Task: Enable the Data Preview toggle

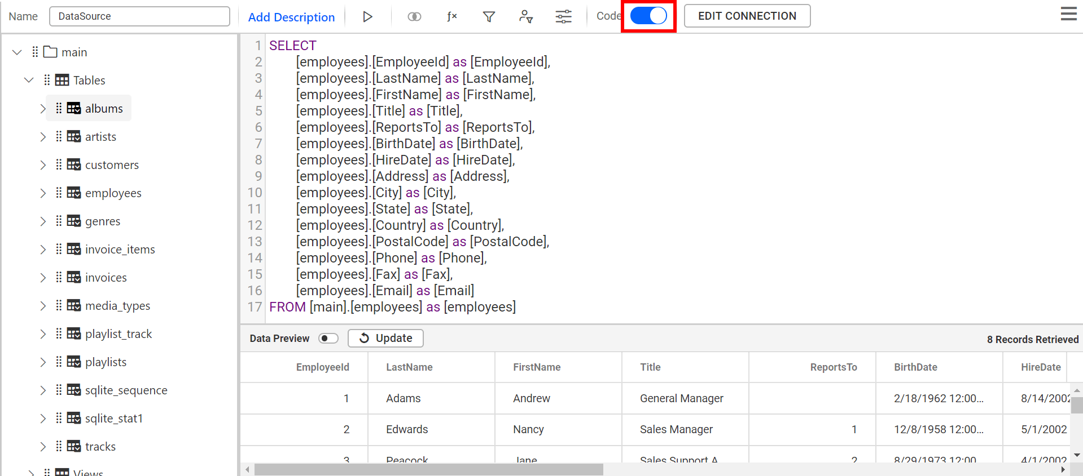Action: coord(328,339)
